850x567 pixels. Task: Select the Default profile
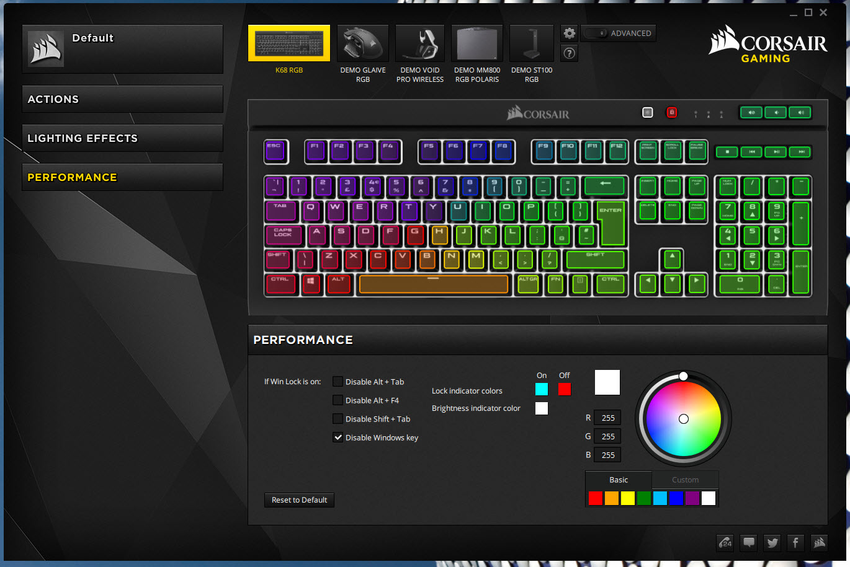coord(122,49)
